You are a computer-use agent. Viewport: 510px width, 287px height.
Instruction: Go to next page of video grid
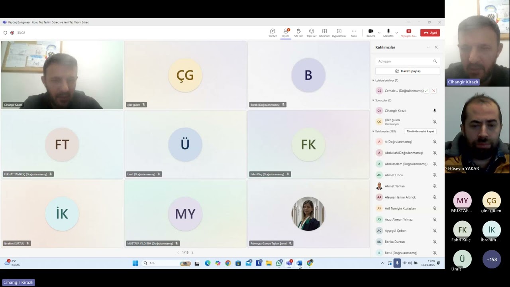point(192,253)
